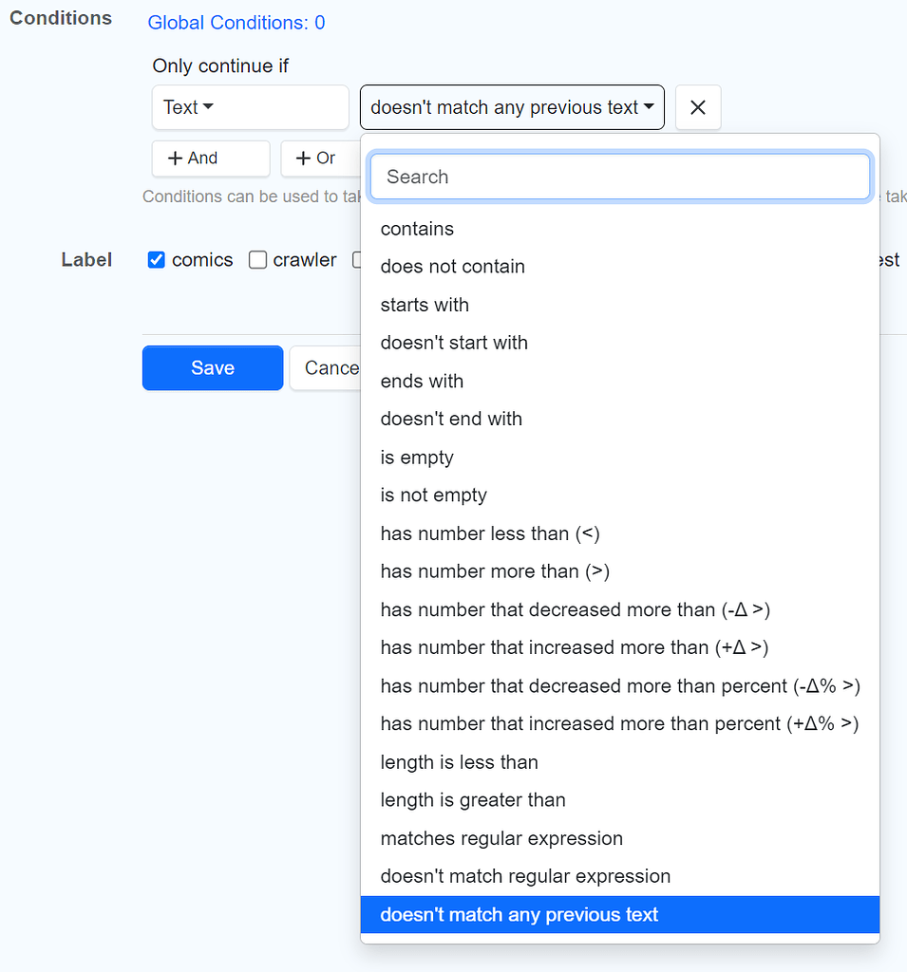The image size is (907, 972).
Task: Choose the 'matches regular expression' option
Action: click(x=620, y=839)
